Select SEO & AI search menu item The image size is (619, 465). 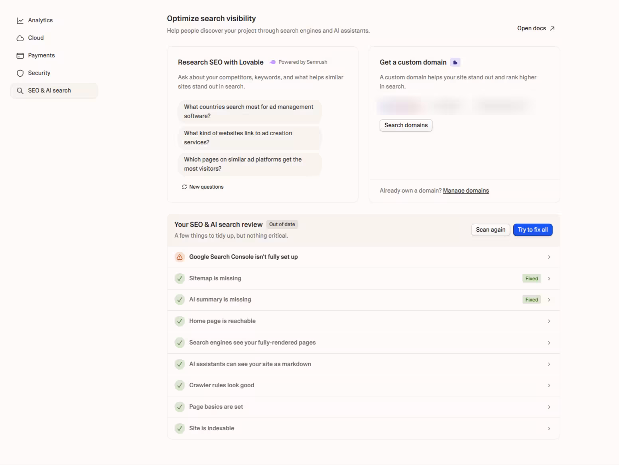coord(54,91)
